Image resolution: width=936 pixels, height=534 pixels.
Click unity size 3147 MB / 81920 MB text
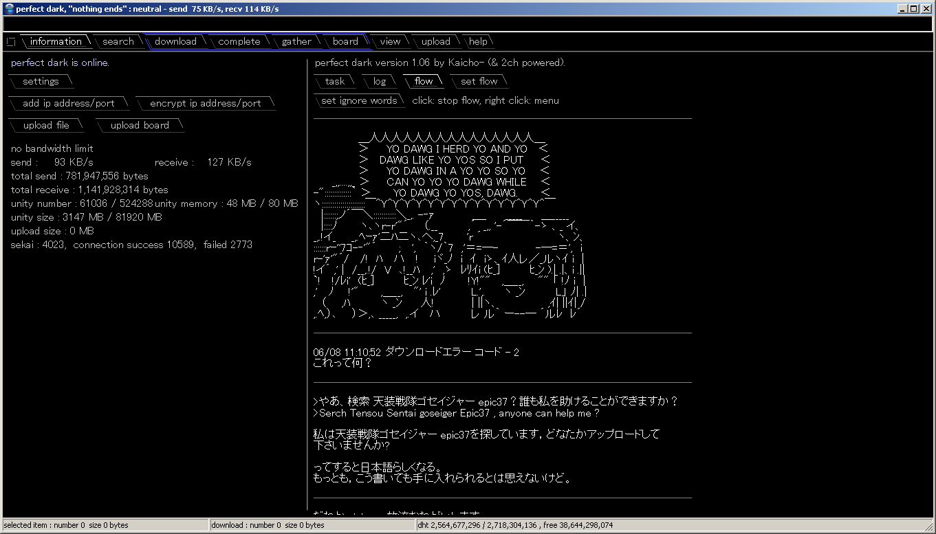(x=87, y=217)
